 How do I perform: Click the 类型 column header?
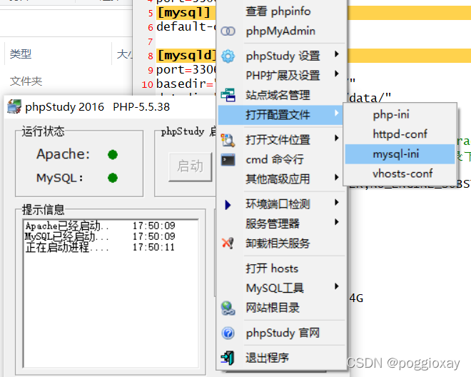coord(21,54)
